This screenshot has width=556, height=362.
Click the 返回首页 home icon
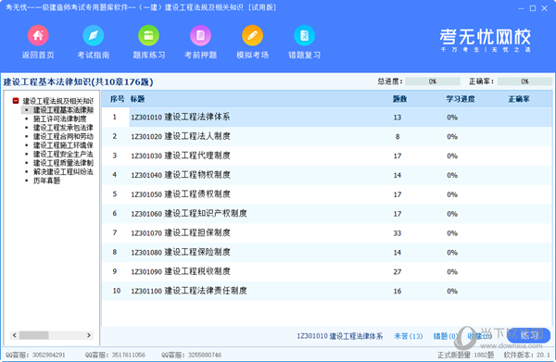(38, 35)
